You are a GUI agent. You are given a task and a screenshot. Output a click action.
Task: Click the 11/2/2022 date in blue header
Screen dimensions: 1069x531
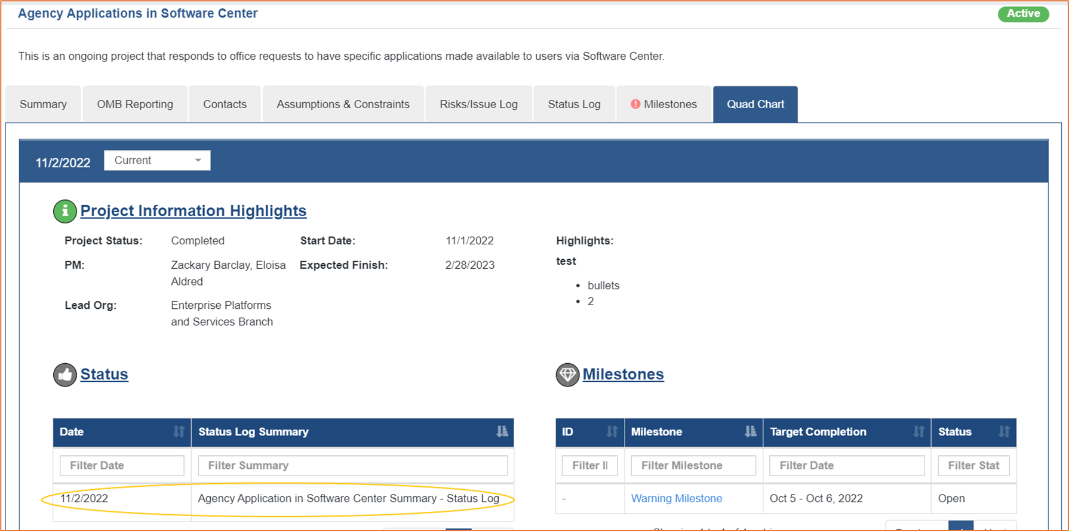click(63, 162)
